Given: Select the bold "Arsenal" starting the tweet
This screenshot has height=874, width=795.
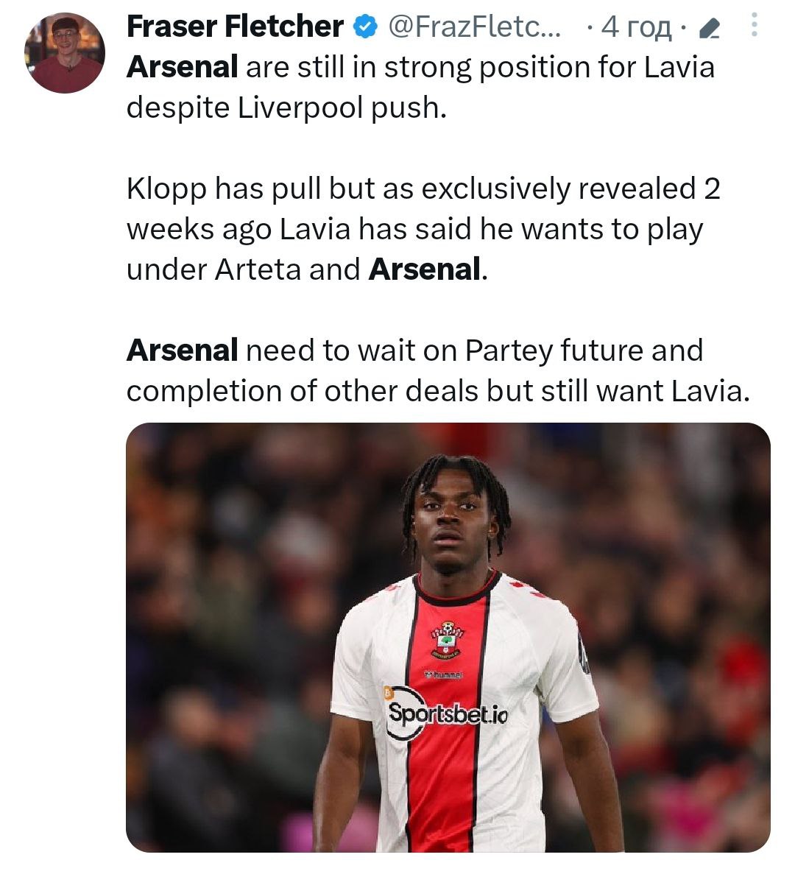Looking at the screenshot, I should [x=182, y=67].
